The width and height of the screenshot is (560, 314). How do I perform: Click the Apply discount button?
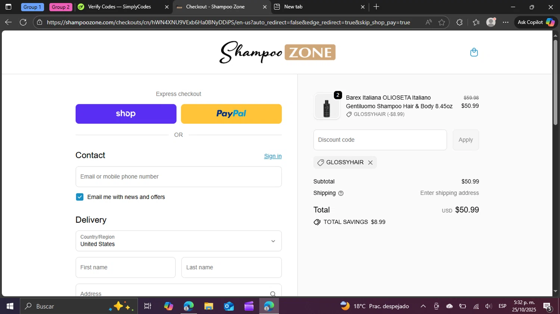[466, 140]
